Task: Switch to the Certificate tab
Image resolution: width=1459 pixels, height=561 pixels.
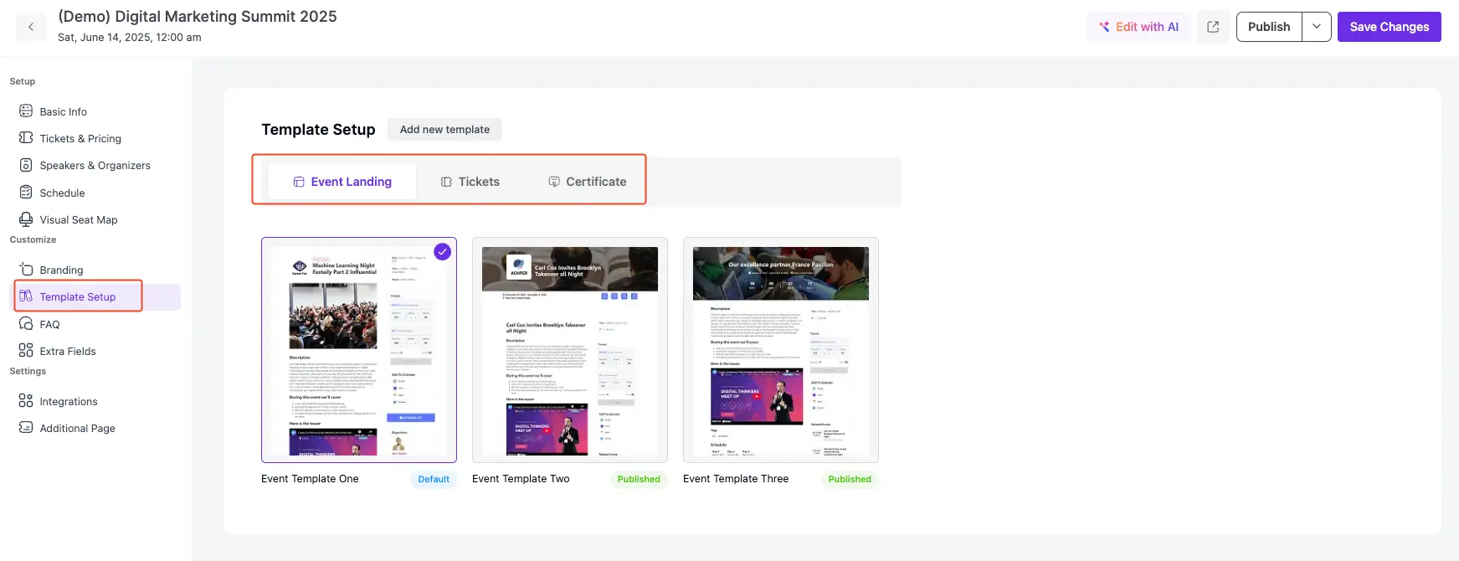Action: pyautogui.click(x=587, y=182)
